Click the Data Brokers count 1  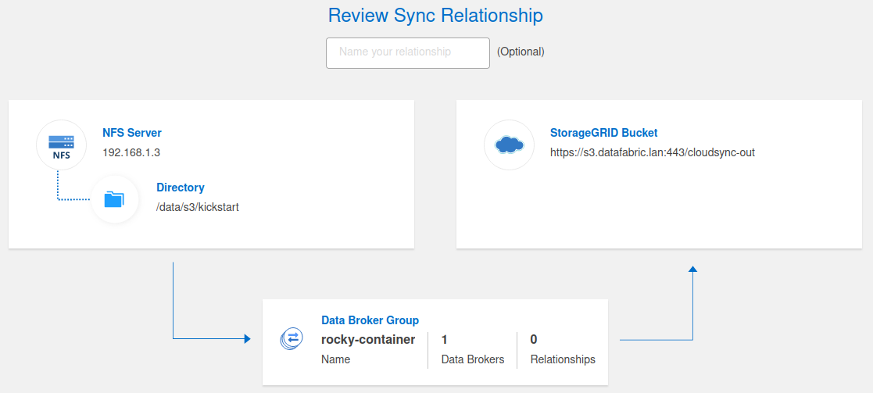pos(444,340)
